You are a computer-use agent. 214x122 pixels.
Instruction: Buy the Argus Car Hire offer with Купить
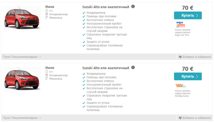coord(188,15)
